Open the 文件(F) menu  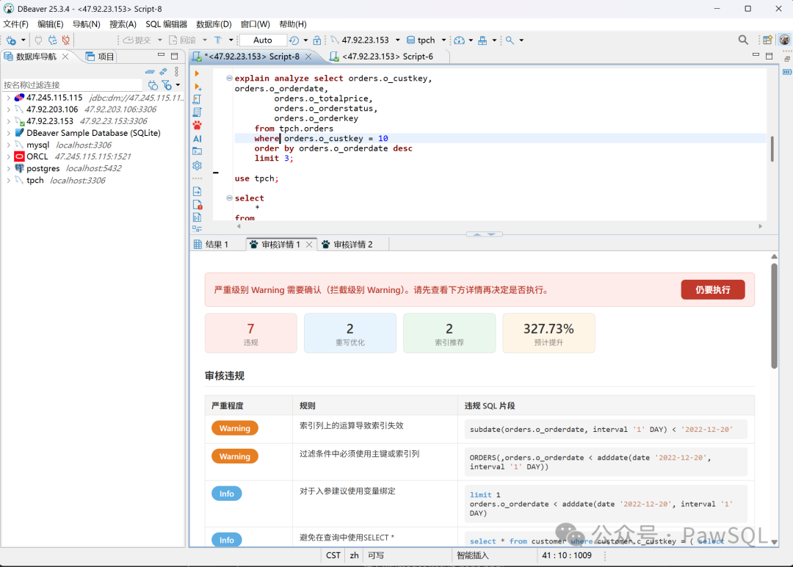15,24
